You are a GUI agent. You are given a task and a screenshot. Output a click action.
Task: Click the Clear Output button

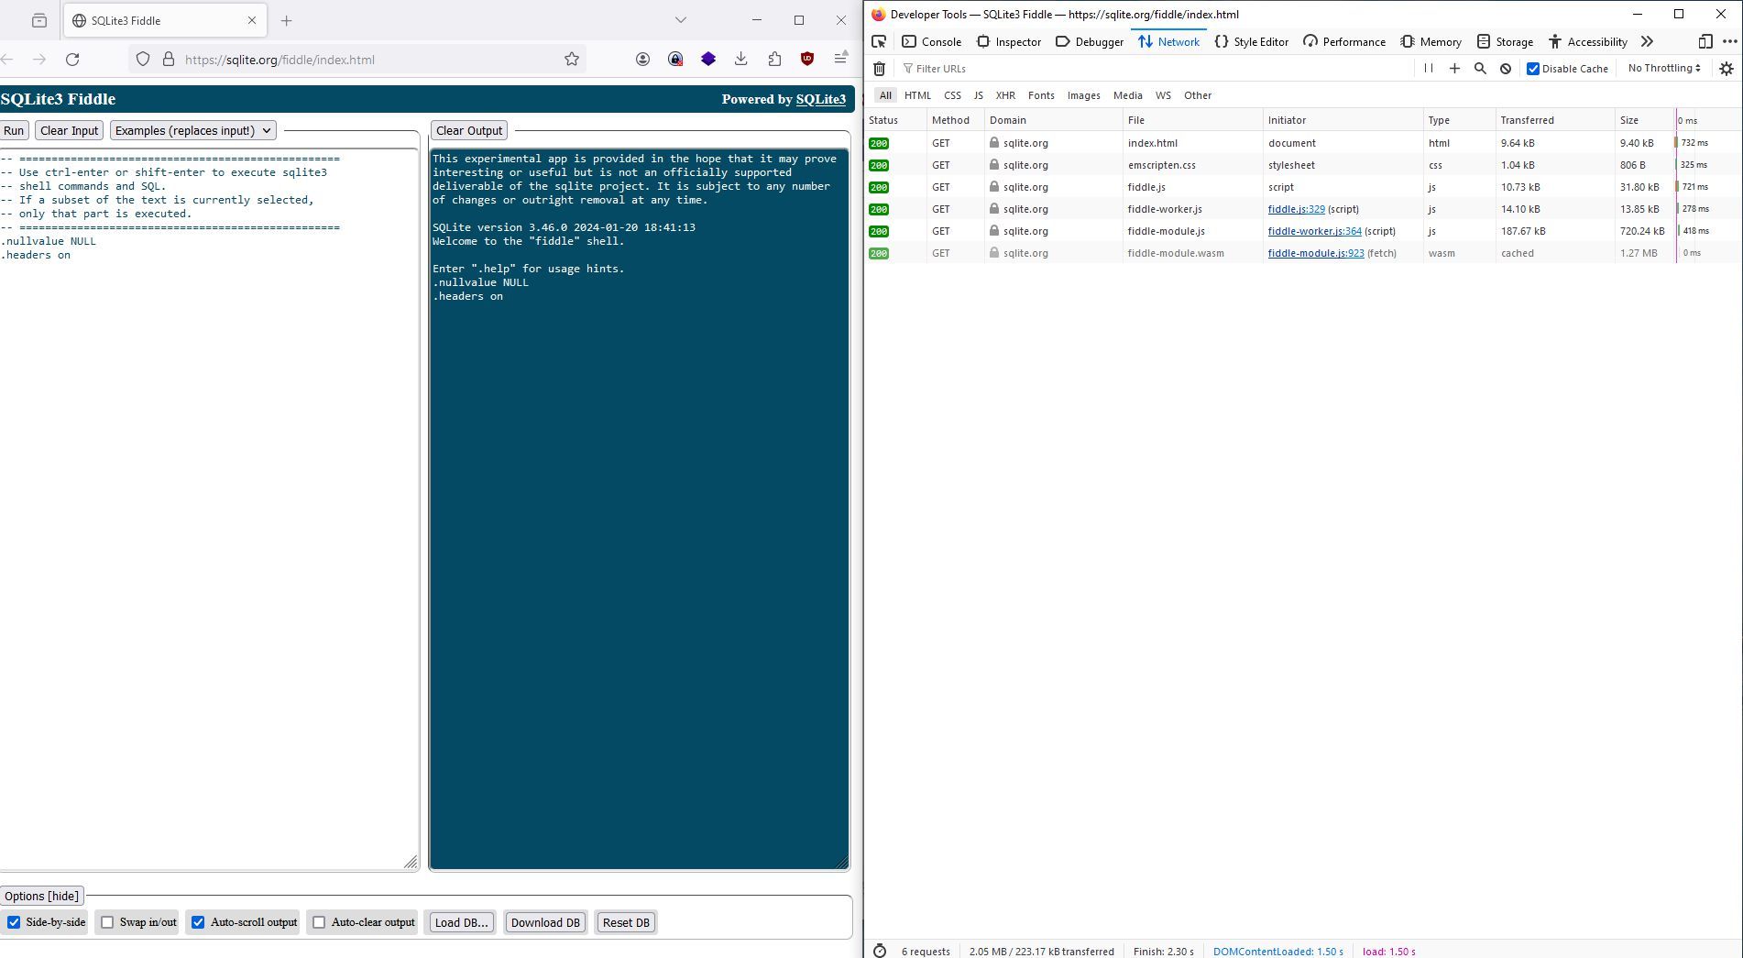point(469,130)
